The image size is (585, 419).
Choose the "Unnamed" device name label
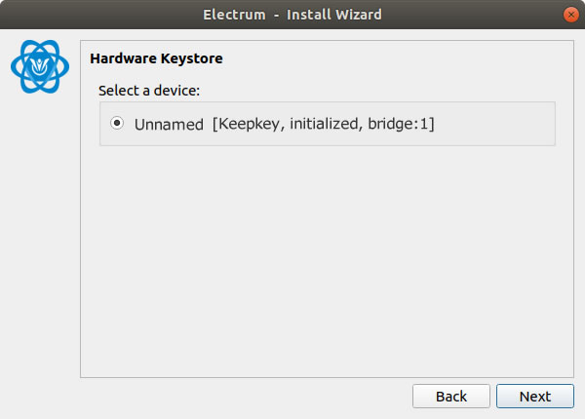[169, 124]
